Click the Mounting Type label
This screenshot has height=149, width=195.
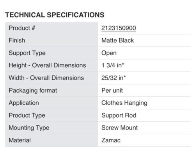pyautogui.click(x=29, y=128)
